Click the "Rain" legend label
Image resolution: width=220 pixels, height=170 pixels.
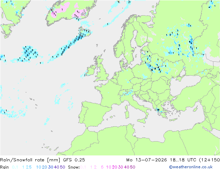5,167
